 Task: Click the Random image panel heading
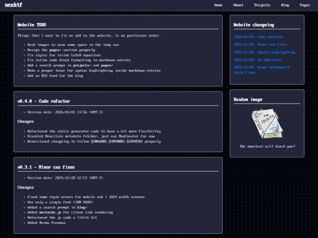tap(248, 99)
